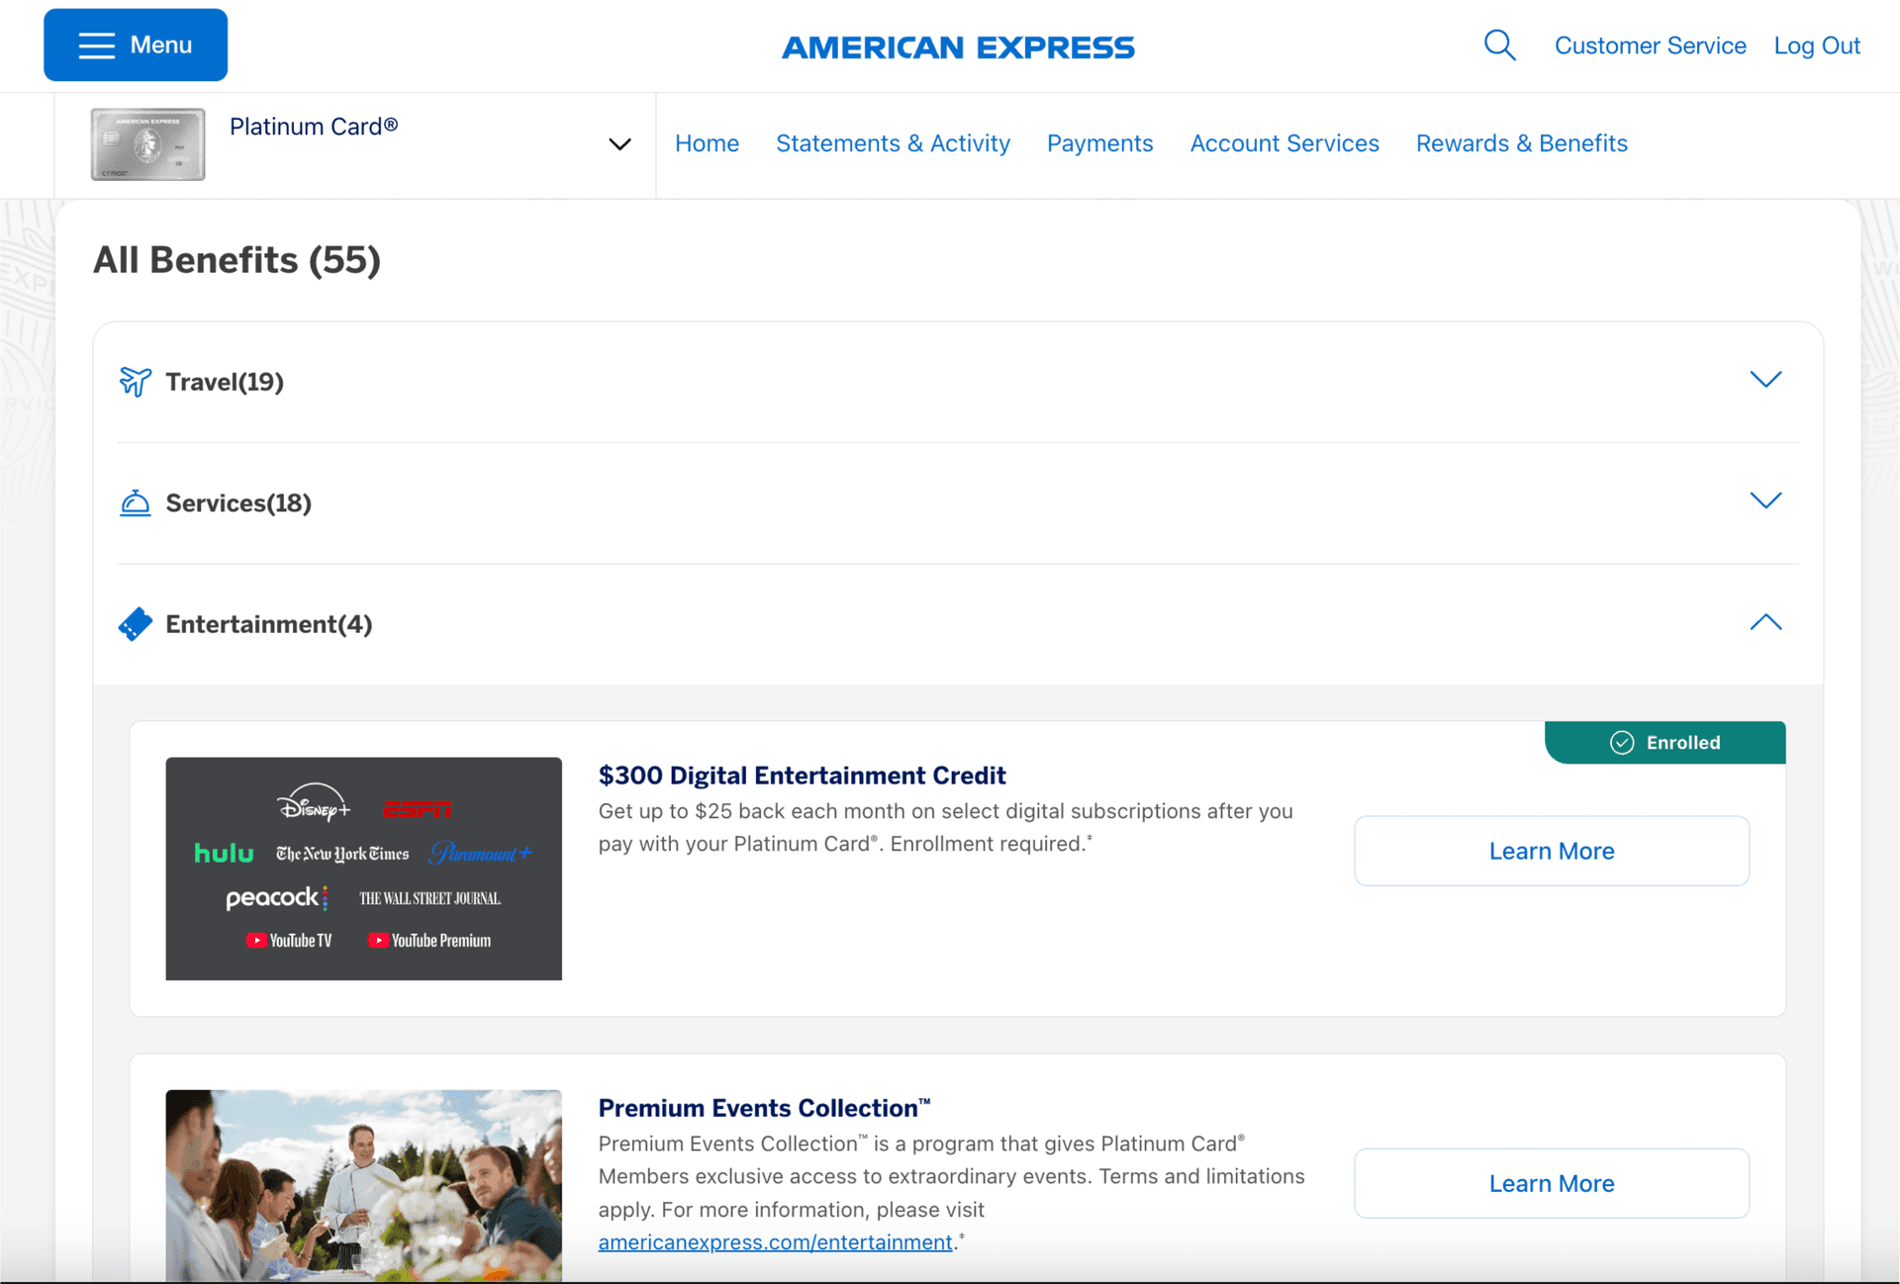Click the Enrolled checkmark icon
Image resolution: width=1900 pixels, height=1284 pixels.
pos(1622,743)
